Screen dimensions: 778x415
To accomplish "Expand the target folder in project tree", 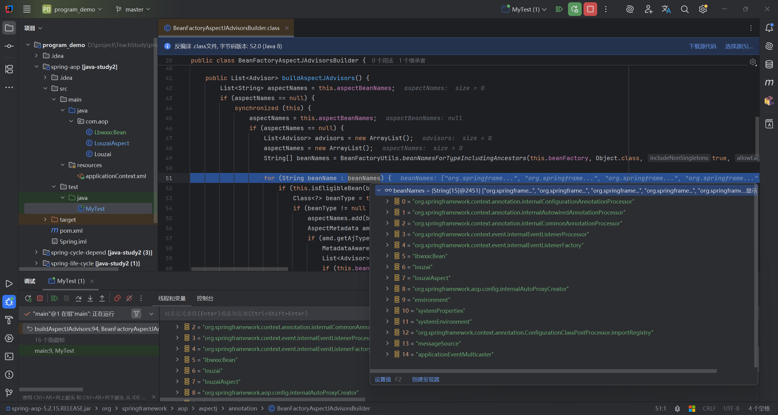I will pyautogui.click(x=45, y=219).
